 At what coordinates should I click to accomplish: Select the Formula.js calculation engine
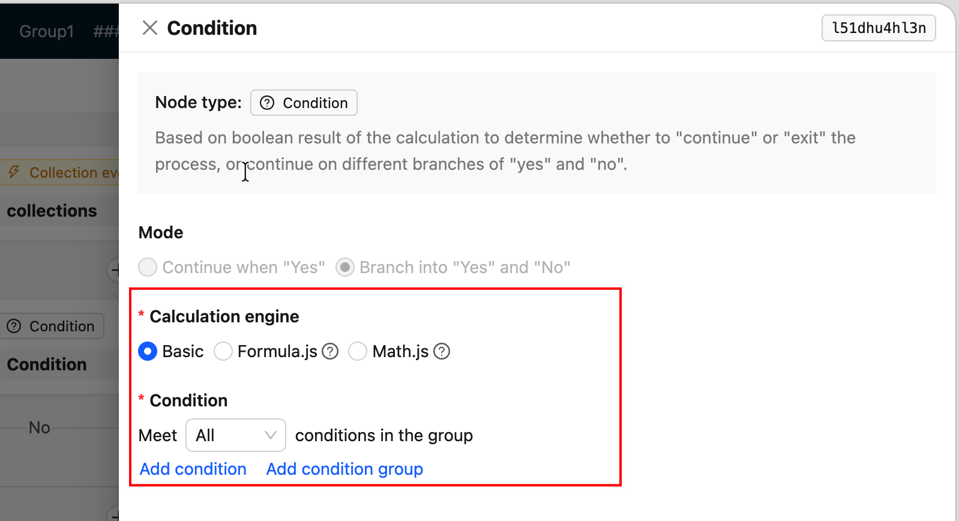click(x=223, y=351)
